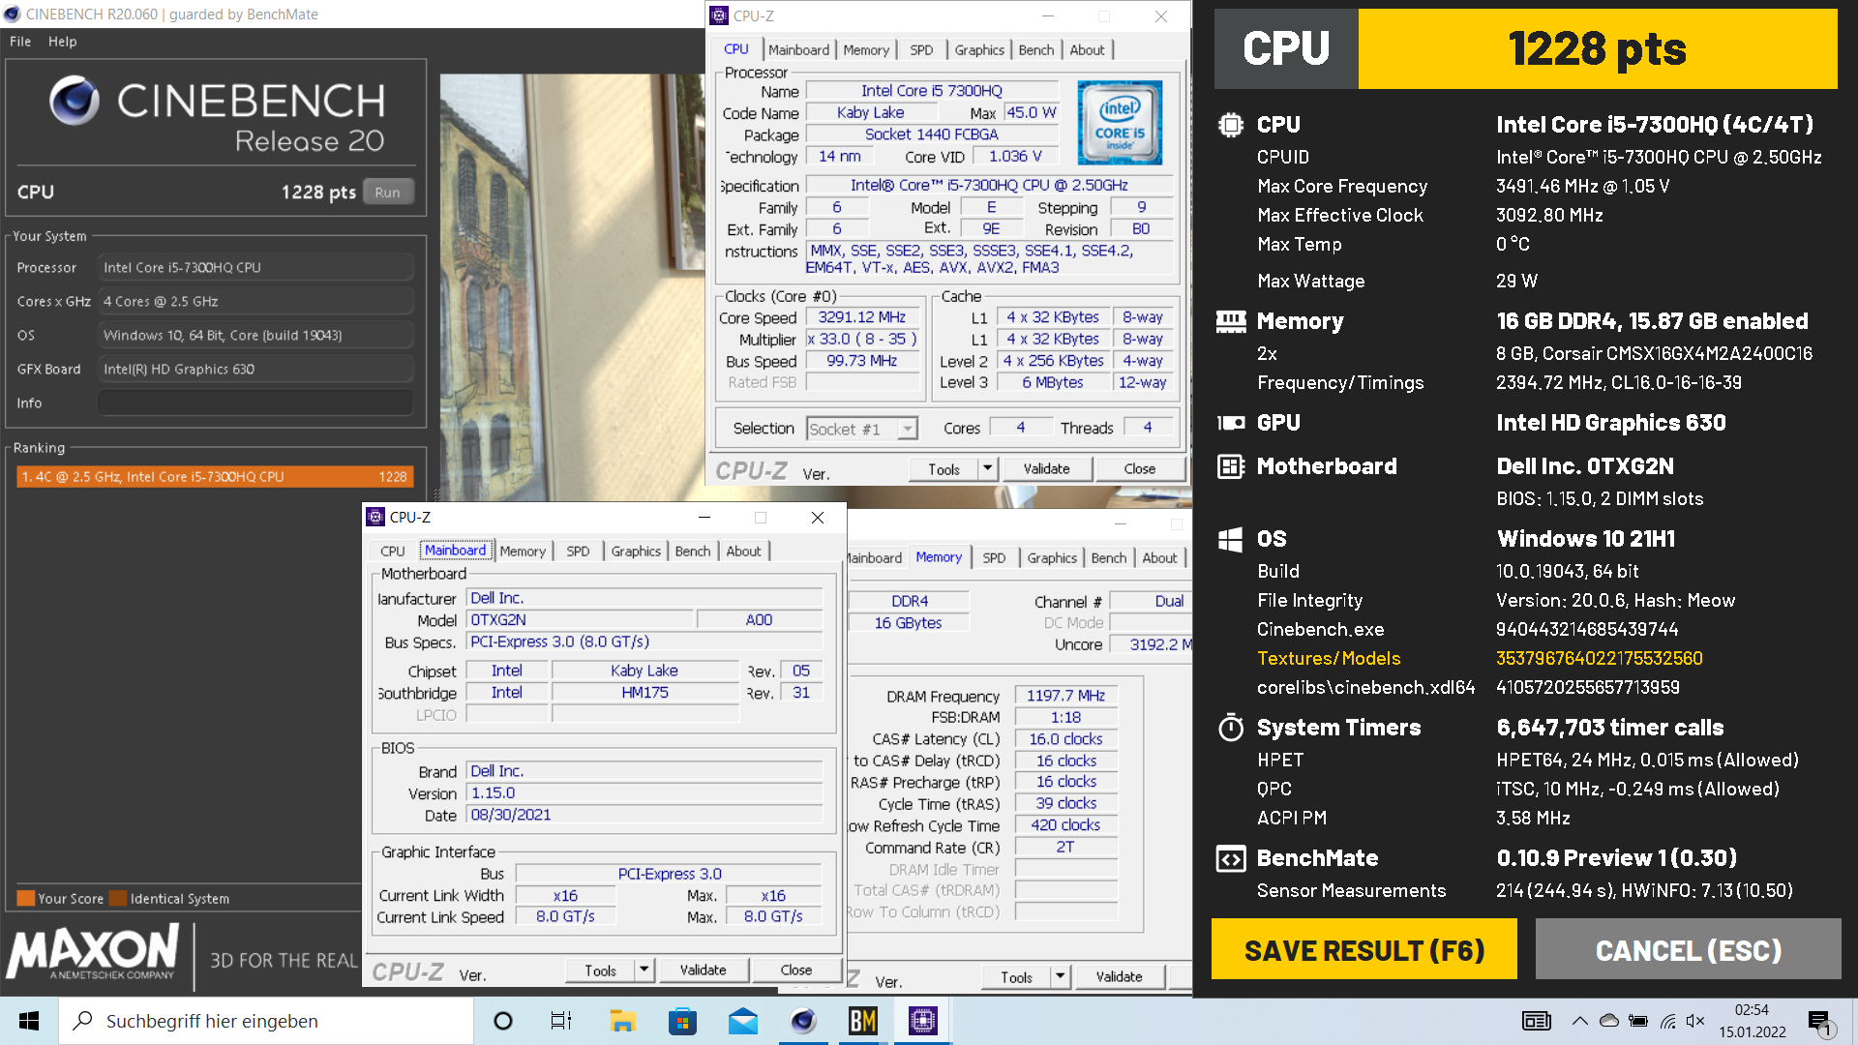Open the News and interests tray icon
Image resolution: width=1858 pixels, height=1045 pixels.
click(1537, 1021)
